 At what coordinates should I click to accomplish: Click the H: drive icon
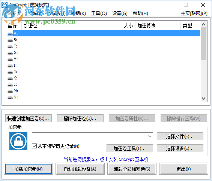[10, 59]
